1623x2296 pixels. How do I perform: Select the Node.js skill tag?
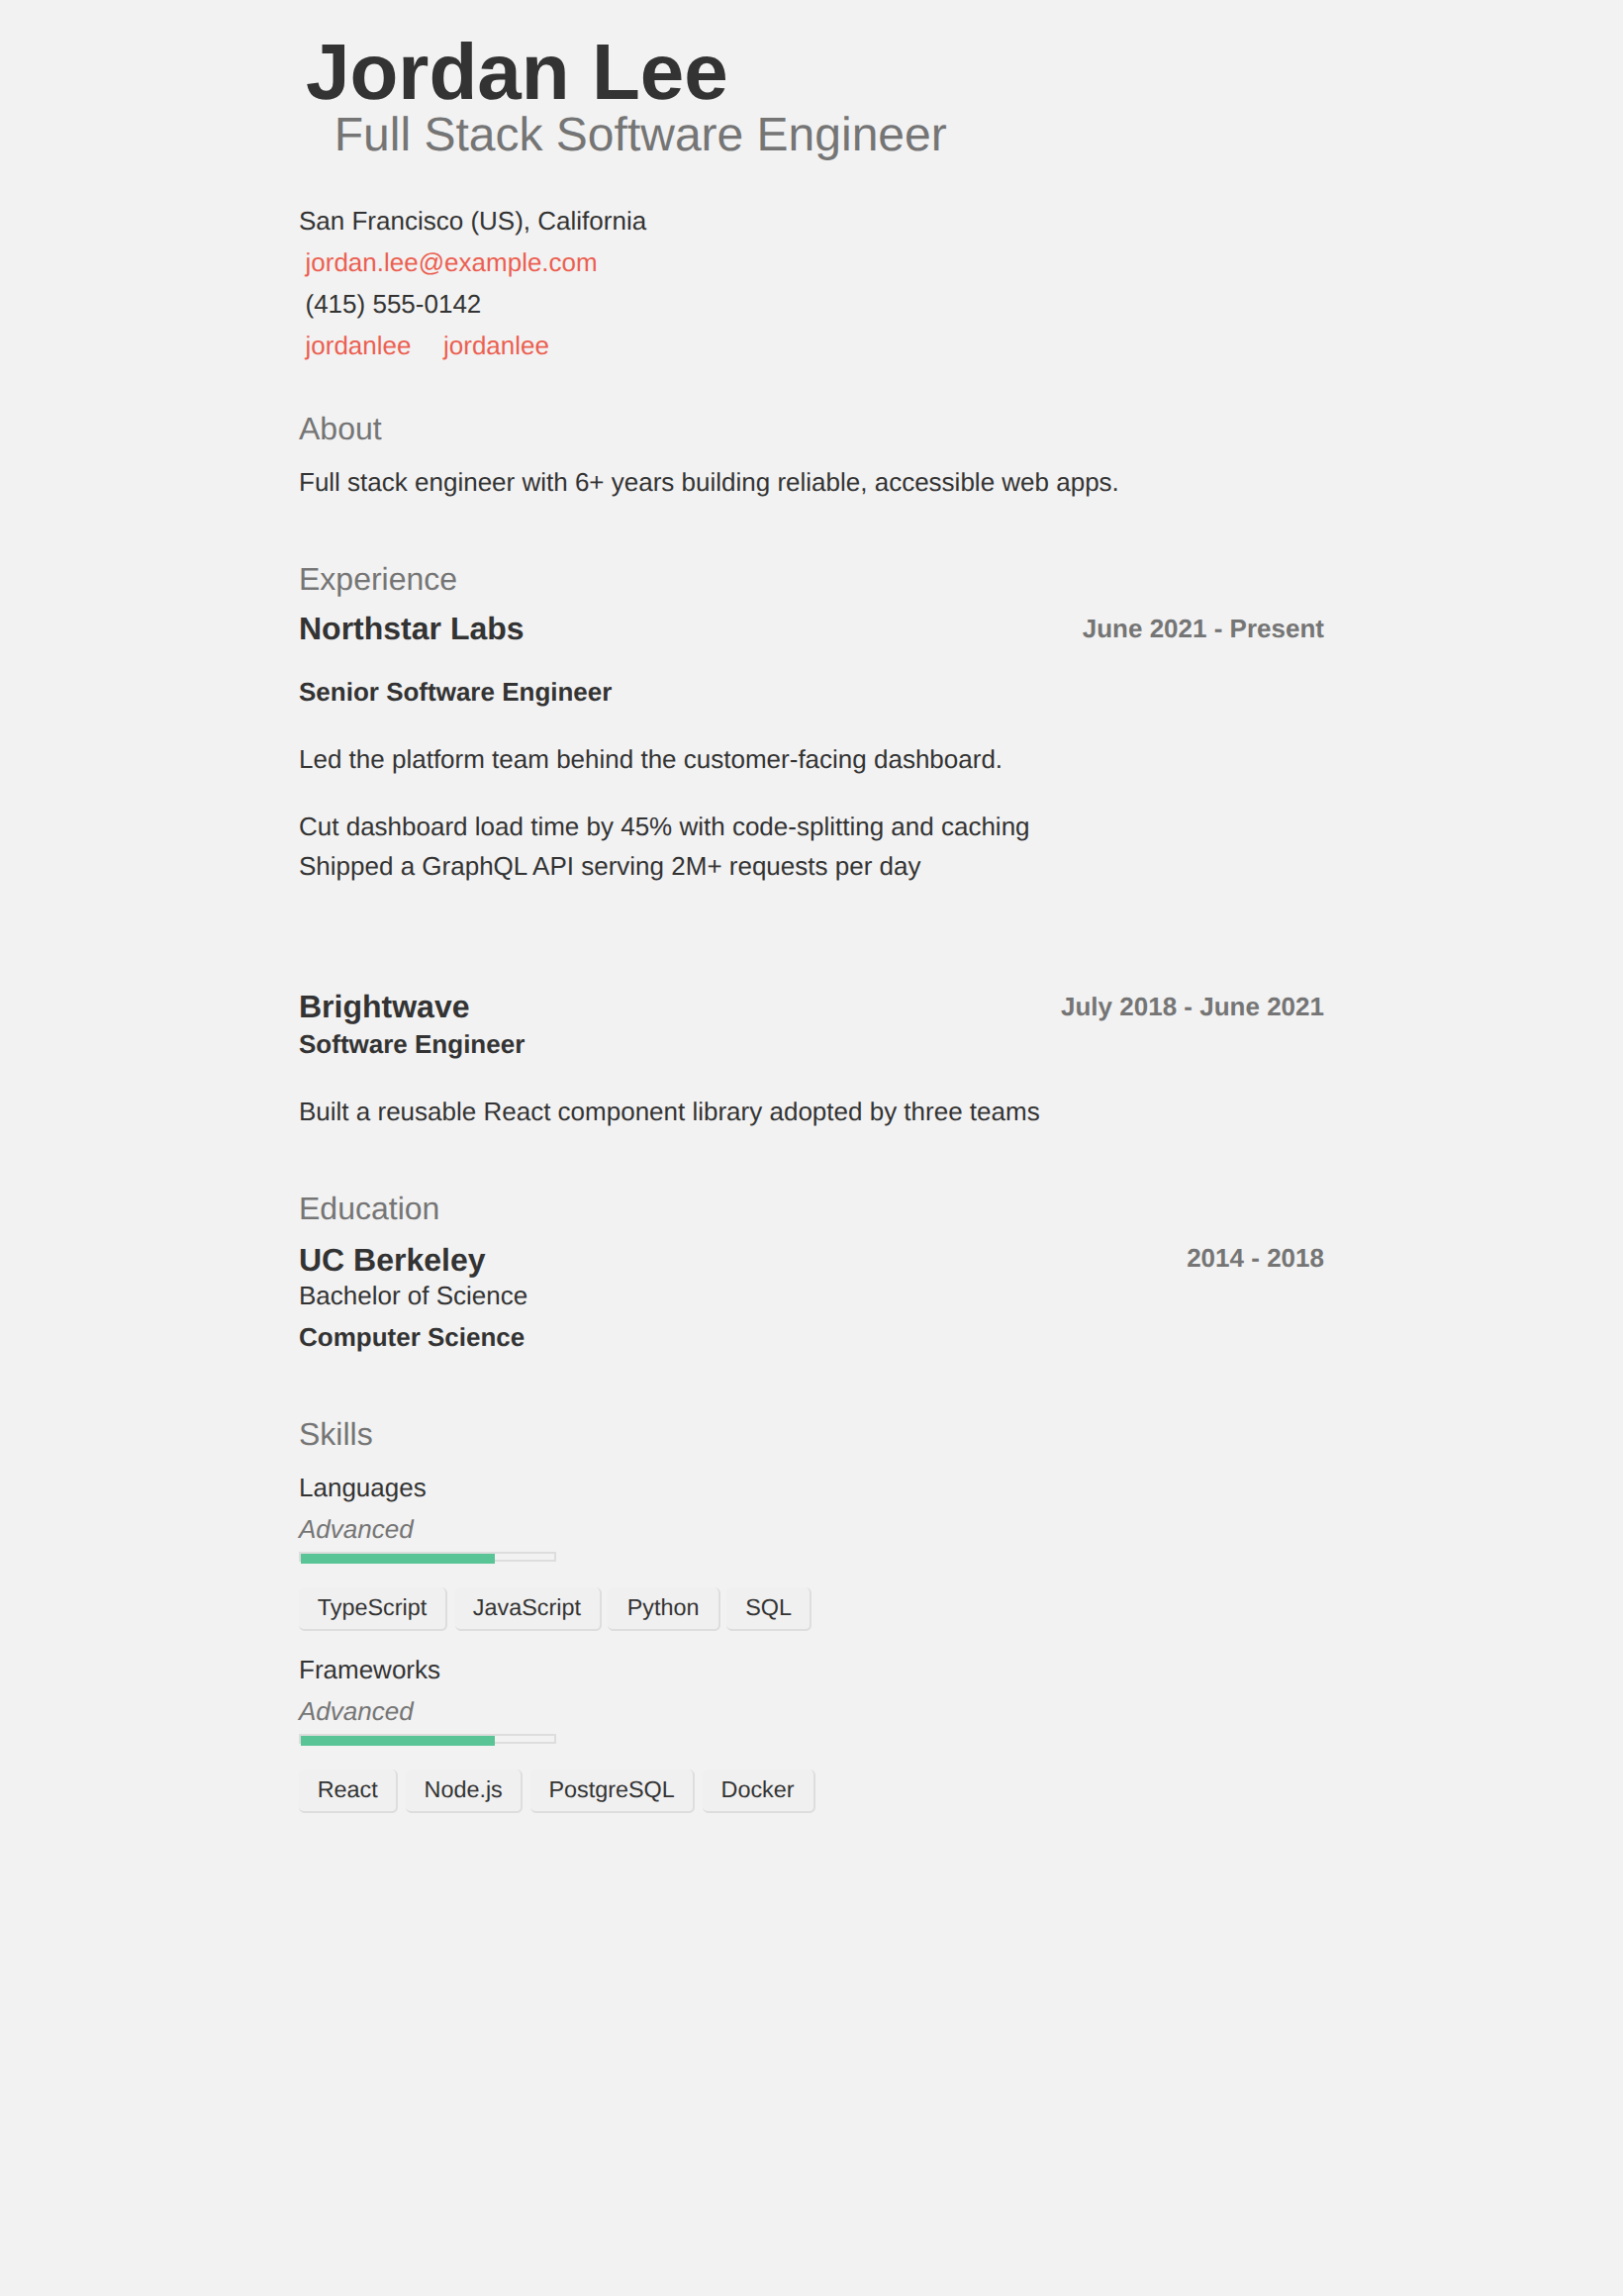[463, 1790]
